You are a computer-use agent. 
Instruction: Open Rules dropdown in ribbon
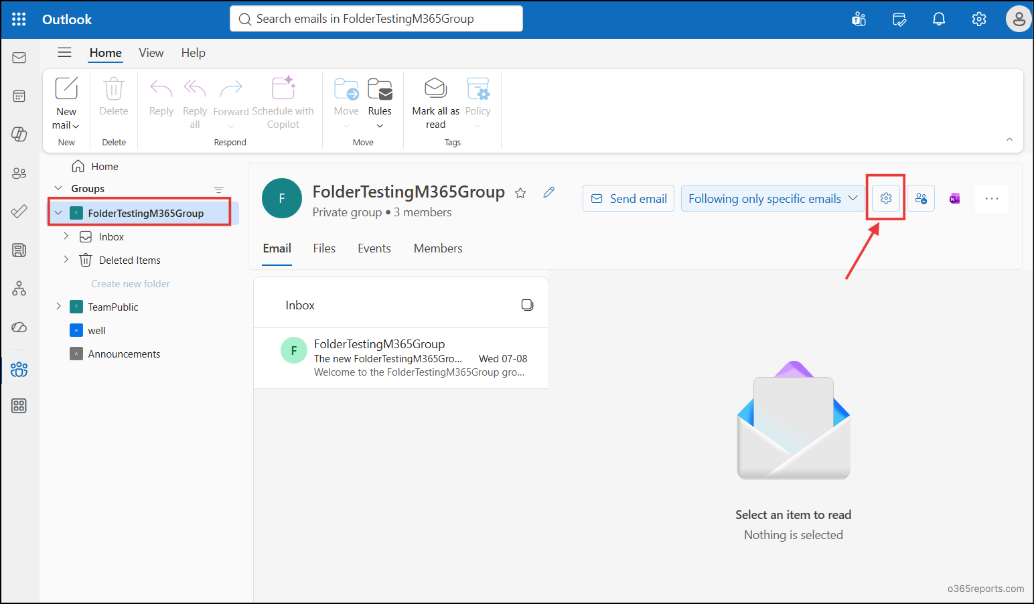click(380, 126)
